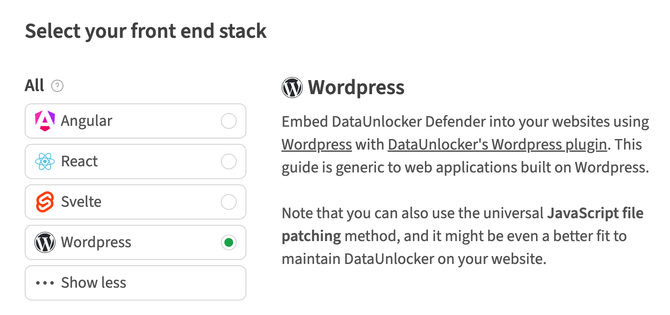
Task: Click the Angular option row
Action: [x=135, y=121]
